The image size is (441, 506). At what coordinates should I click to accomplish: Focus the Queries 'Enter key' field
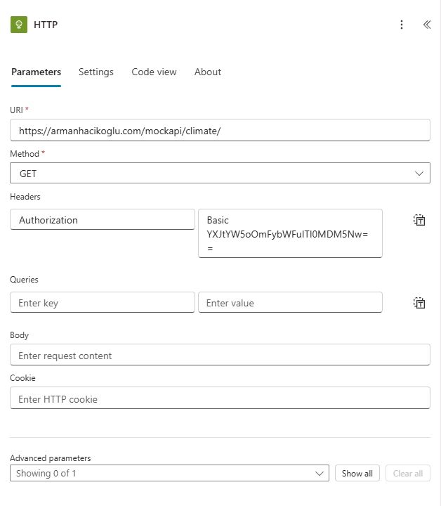pyautogui.click(x=103, y=303)
